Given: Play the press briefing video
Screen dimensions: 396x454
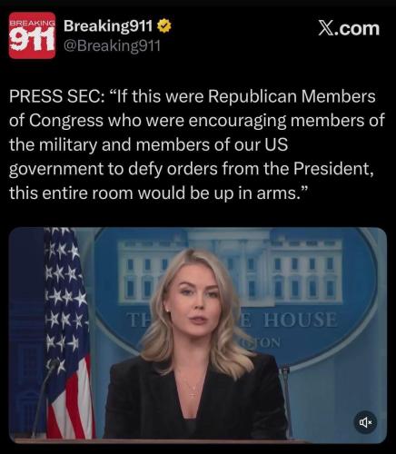Looking at the screenshot, I should click(198, 332).
